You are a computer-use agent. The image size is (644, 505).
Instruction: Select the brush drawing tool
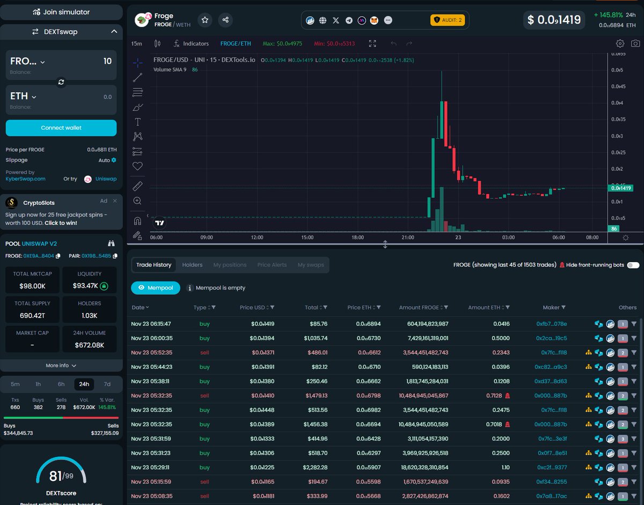[x=137, y=107]
